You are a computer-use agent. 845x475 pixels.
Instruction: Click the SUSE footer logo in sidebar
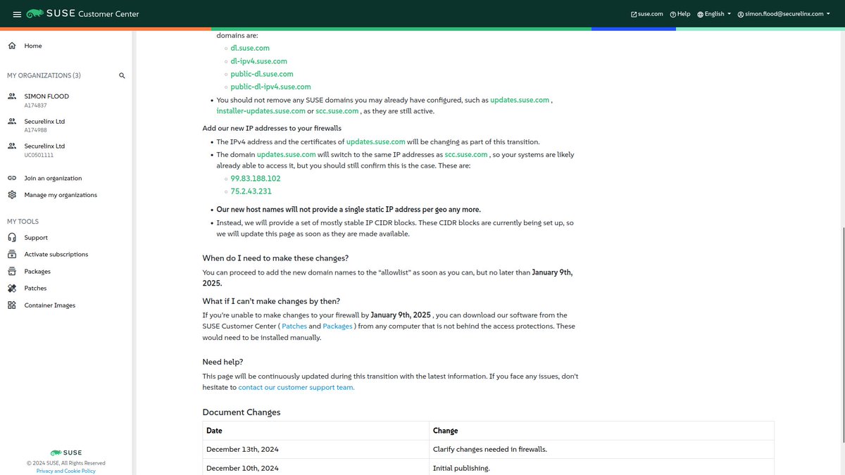click(66, 452)
